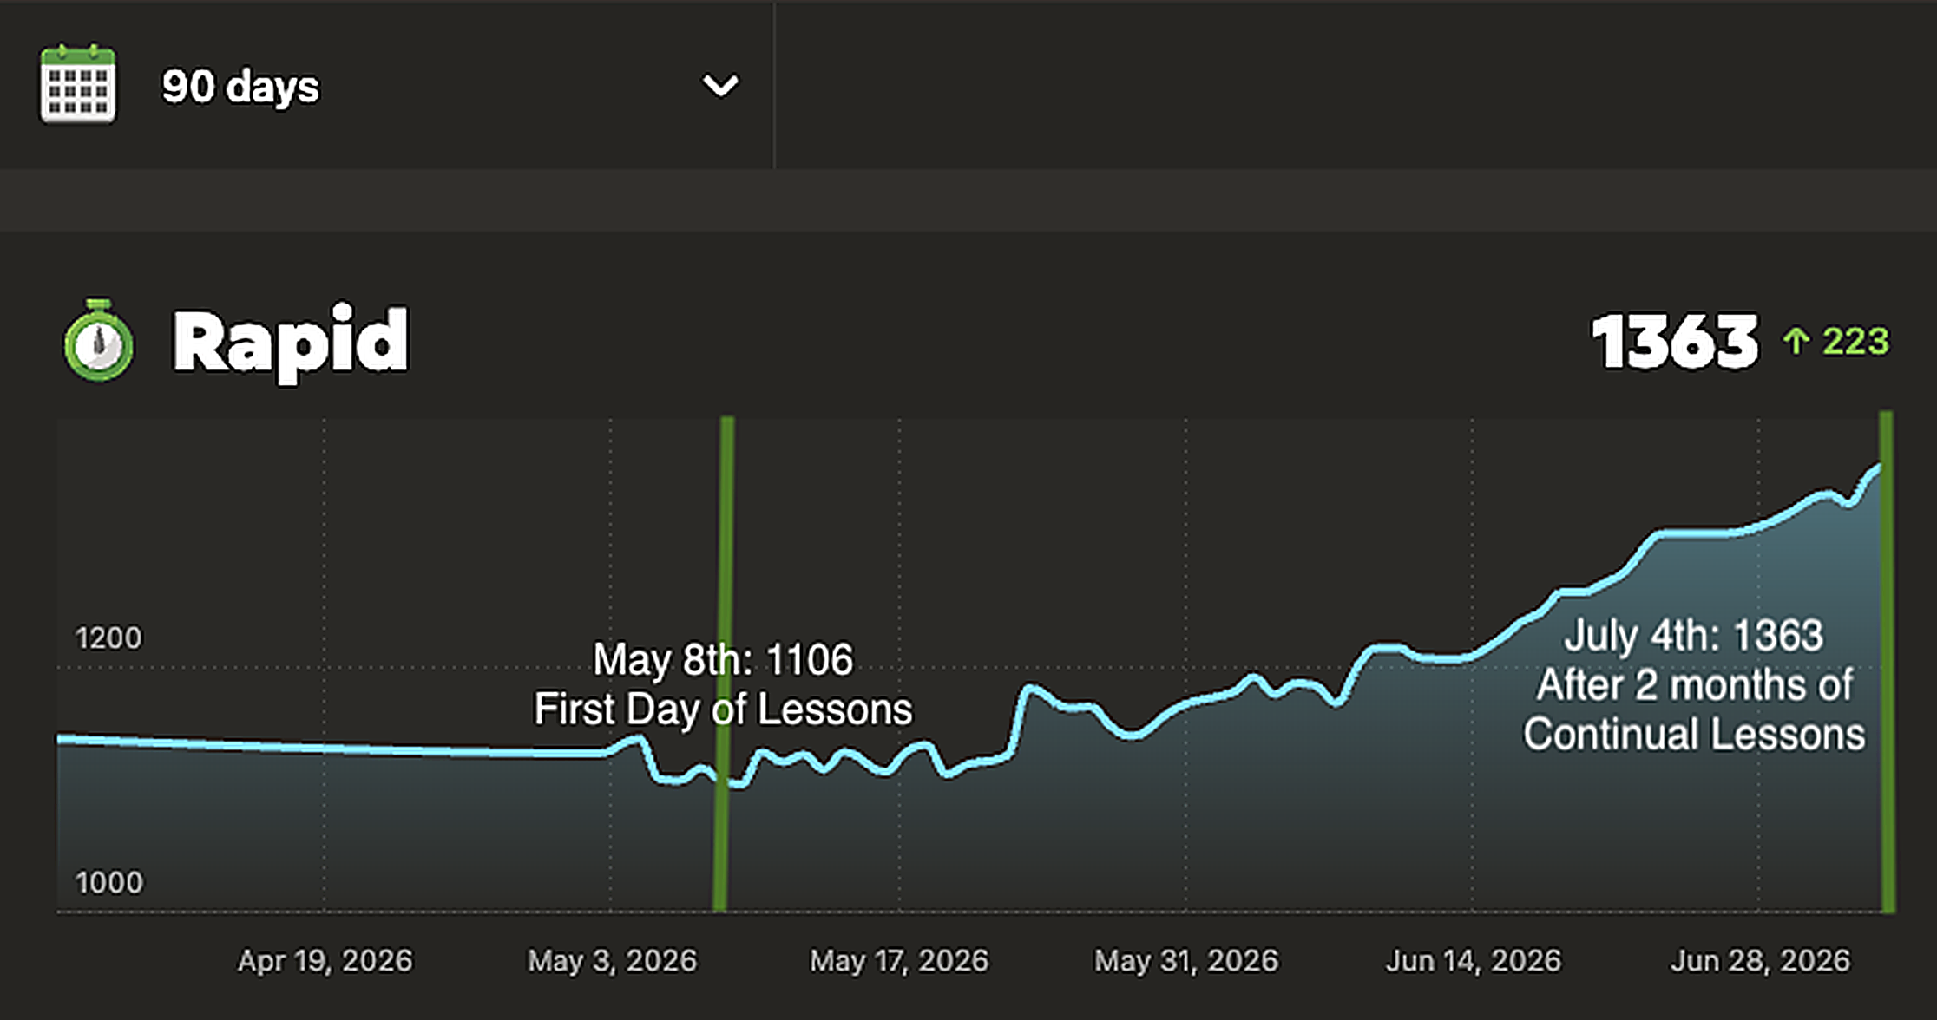Click the 1200 y-axis label
This screenshot has height=1020, width=1937.
coord(108,638)
